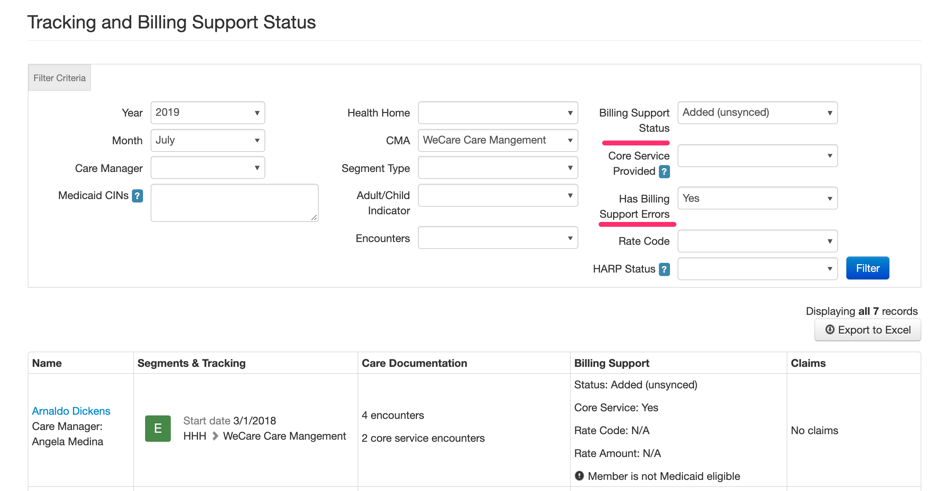Click the error icon beside Medicaid eligibility message

tap(579, 476)
